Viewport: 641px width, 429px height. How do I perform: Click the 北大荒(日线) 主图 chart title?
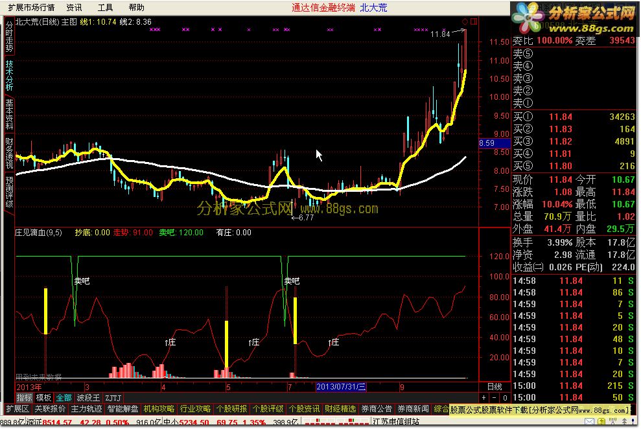pyautogui.click(x=46, y=21)
